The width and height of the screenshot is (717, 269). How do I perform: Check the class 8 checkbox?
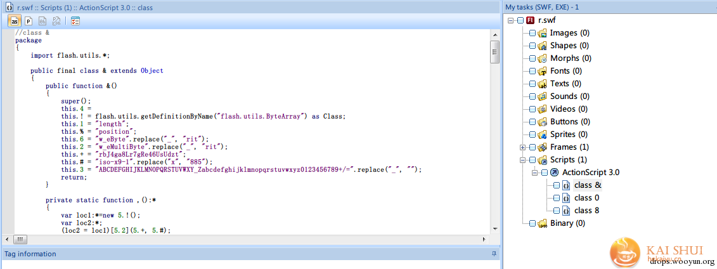coord(556,211)
